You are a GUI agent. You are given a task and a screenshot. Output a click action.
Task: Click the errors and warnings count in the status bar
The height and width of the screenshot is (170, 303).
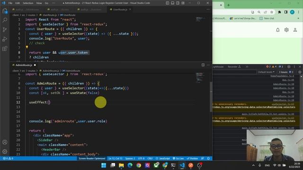coord(8,159)
